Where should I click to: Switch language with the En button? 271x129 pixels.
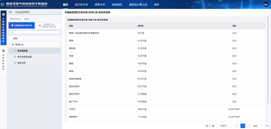click(266, 5)
